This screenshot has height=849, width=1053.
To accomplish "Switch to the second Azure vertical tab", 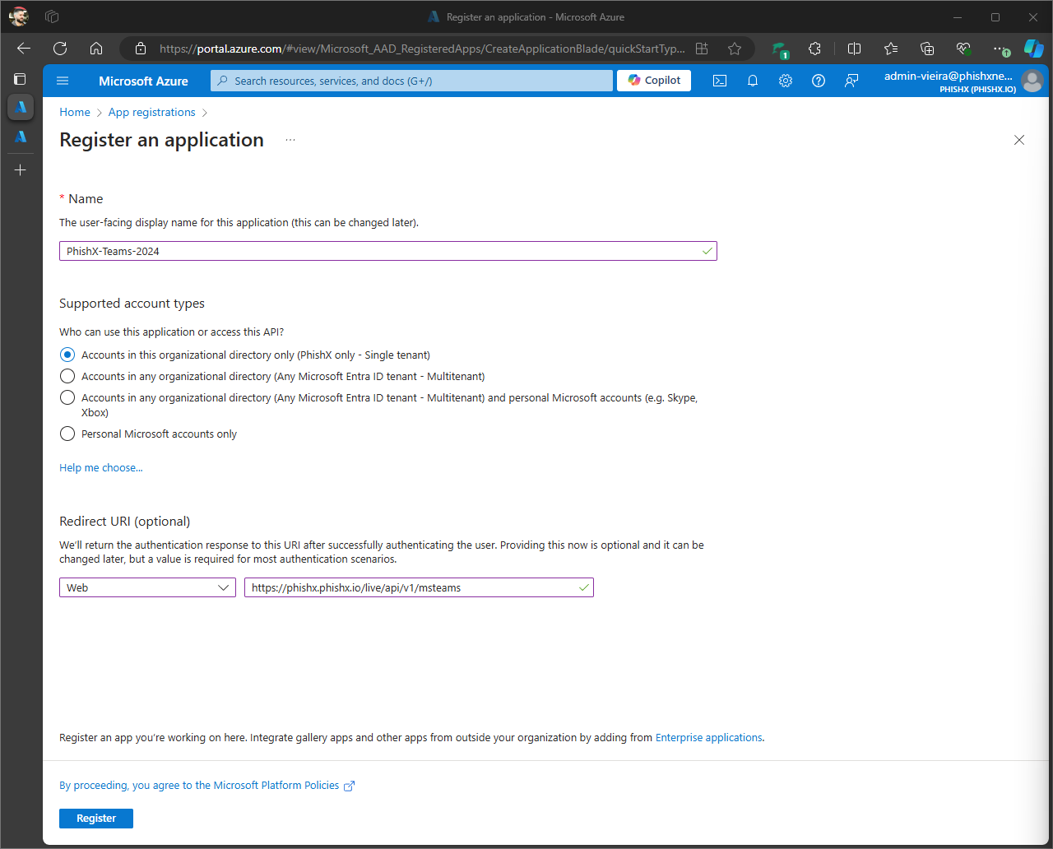I will tap(21, 137).
